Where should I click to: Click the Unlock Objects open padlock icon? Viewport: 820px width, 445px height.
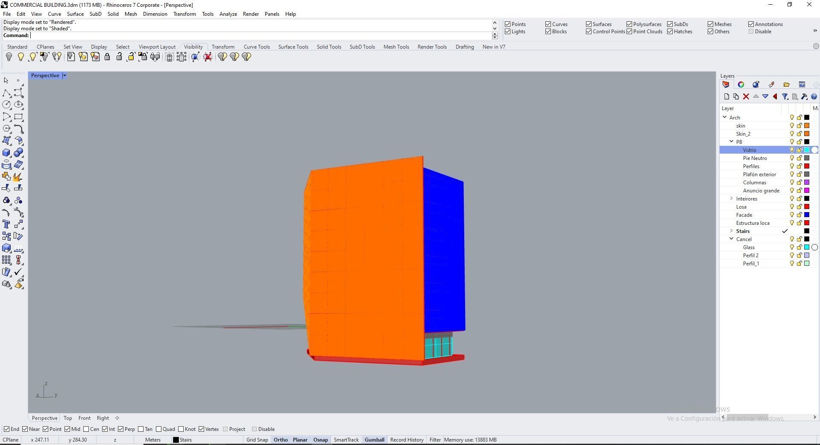pyautogui.click(x=119, y=57)
